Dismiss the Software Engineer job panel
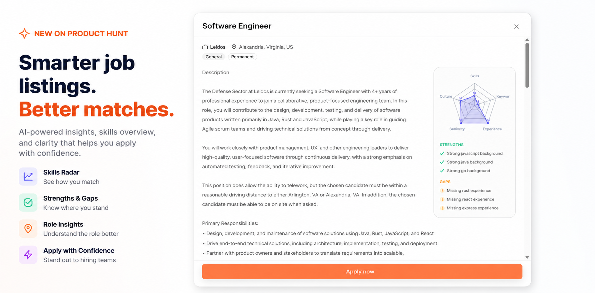This screenshot has width=595, height=293. pos(516,26)
